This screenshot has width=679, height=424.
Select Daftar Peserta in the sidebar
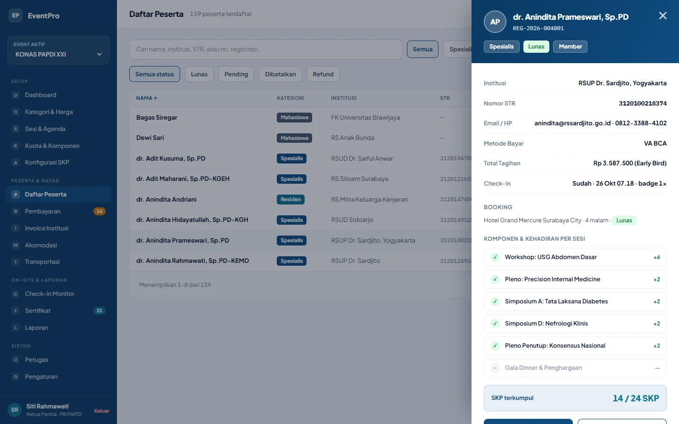pos(58,195)
